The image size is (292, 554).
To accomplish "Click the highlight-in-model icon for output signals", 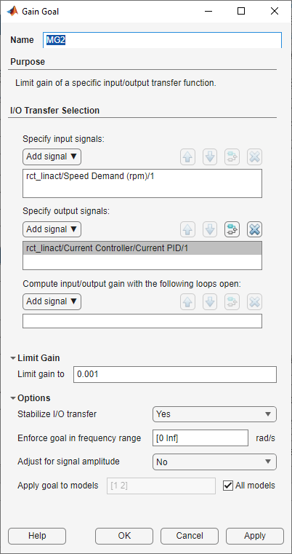I will 232,229.
